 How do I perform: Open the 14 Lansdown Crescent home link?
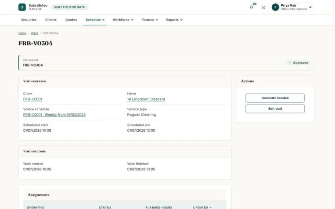point(146,99)
